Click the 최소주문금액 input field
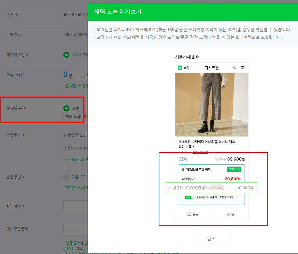This screenshot has width=298, height=254. point(75,229)
